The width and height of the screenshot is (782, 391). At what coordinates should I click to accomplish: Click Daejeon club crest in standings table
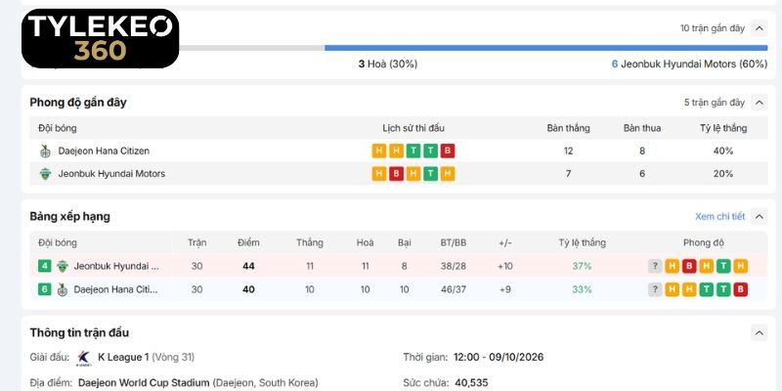(x=63, y=289)
